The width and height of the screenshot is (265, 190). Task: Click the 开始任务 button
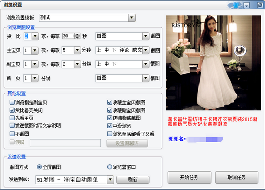[189, 177]
